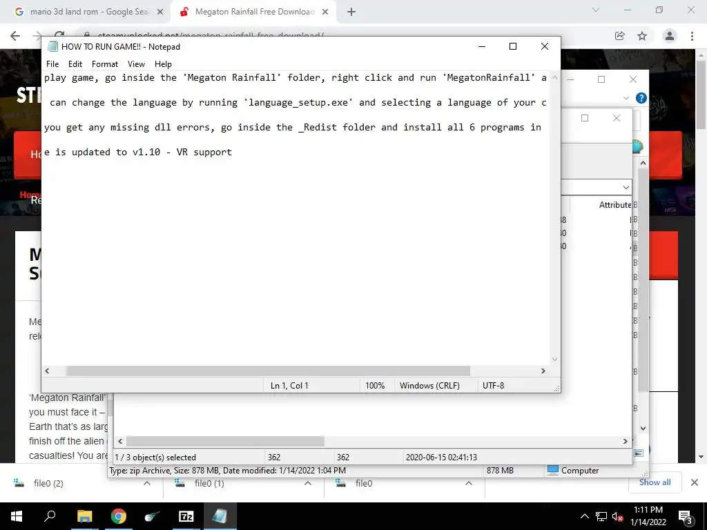Open Windows taskbar search
This screenshot has width=707, height=530.
pos(50,516)
